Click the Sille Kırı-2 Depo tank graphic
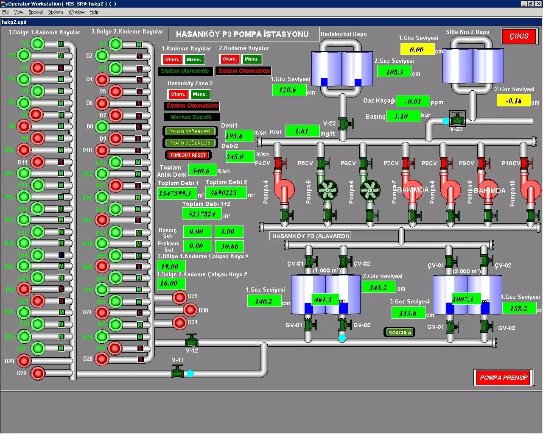This screenshot has width=543, height=434. point(473,65)
